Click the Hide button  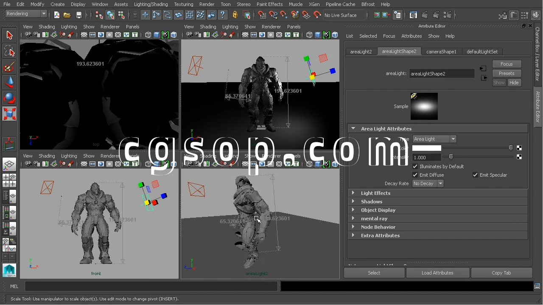pos(514,83)
